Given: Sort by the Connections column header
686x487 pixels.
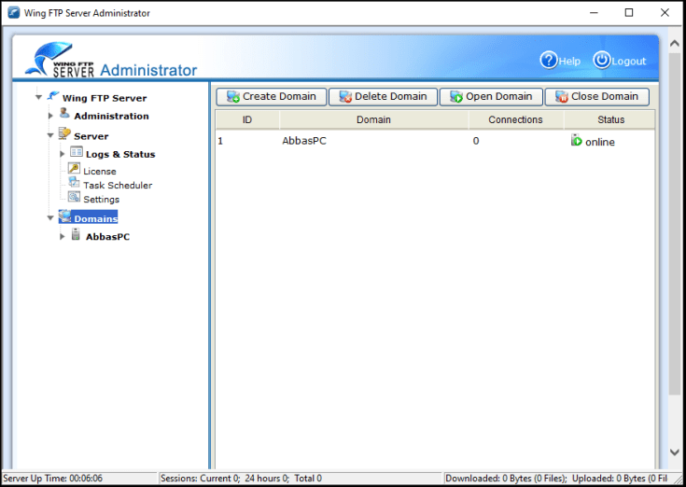Looking at the screenshot, I should point(515,119).
